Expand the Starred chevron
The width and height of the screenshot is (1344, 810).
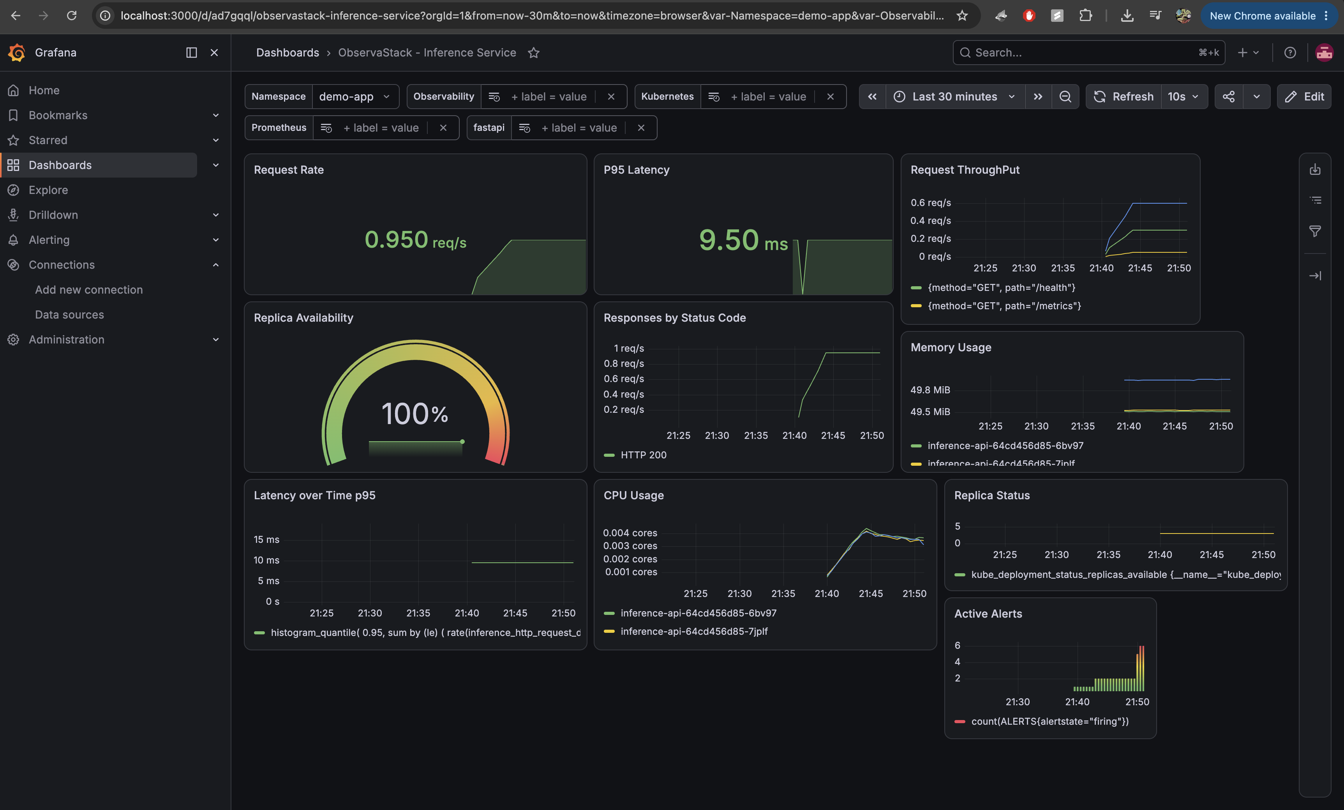pyautogui.click(x=216, y=140)
